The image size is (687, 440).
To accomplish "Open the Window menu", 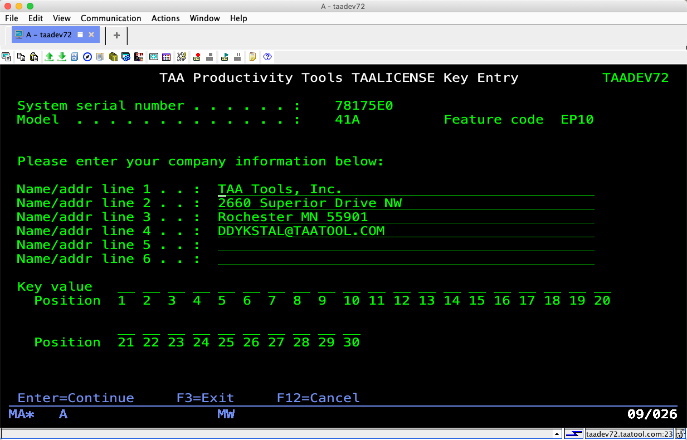I will coord(204,18).
